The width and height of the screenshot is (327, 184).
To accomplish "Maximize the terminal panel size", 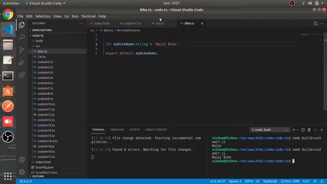I will 315,130.
